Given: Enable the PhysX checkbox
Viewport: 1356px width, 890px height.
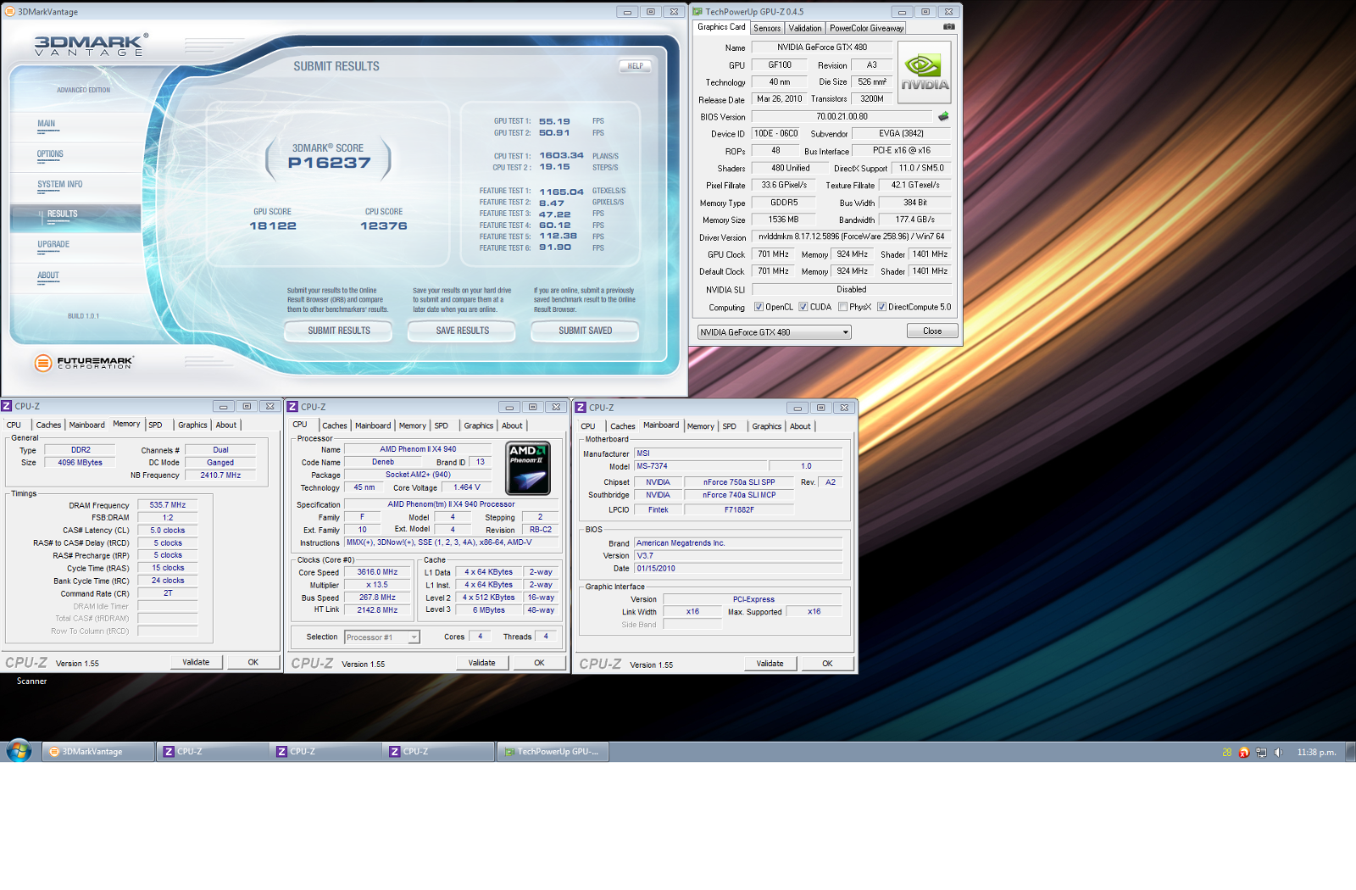Looking at the screenshot, I should [842, 307].
